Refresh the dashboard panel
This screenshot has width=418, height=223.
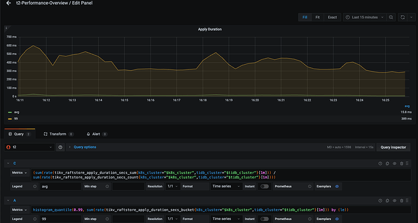[402, 18]
